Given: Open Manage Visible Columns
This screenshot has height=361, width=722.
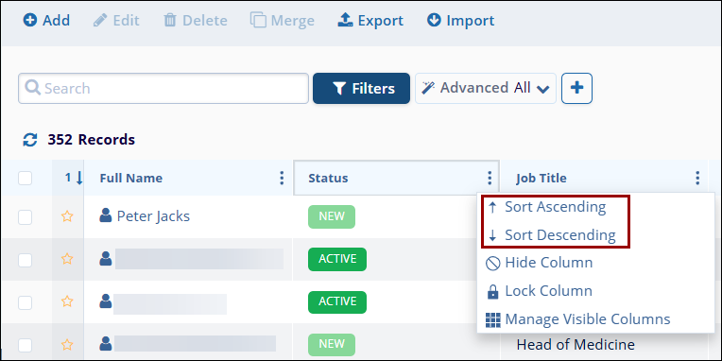Looking at the screenshot, I should point(577,319).
